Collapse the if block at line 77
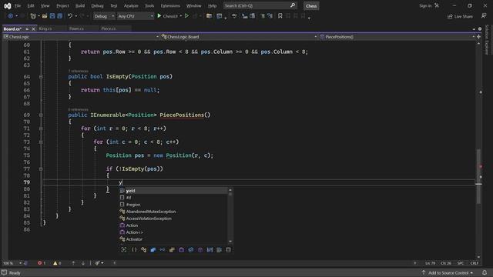Screen dimensions: 493x277 [41, 169]
